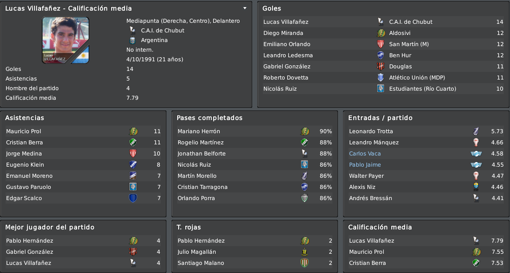Click the Argentina flag icon in profile
This screenshot has height=273, width=510.
click(x=132, y=40)
